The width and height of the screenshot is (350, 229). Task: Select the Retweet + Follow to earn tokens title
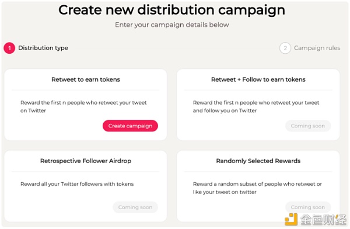pyautogui.click(x=258, y=79)
